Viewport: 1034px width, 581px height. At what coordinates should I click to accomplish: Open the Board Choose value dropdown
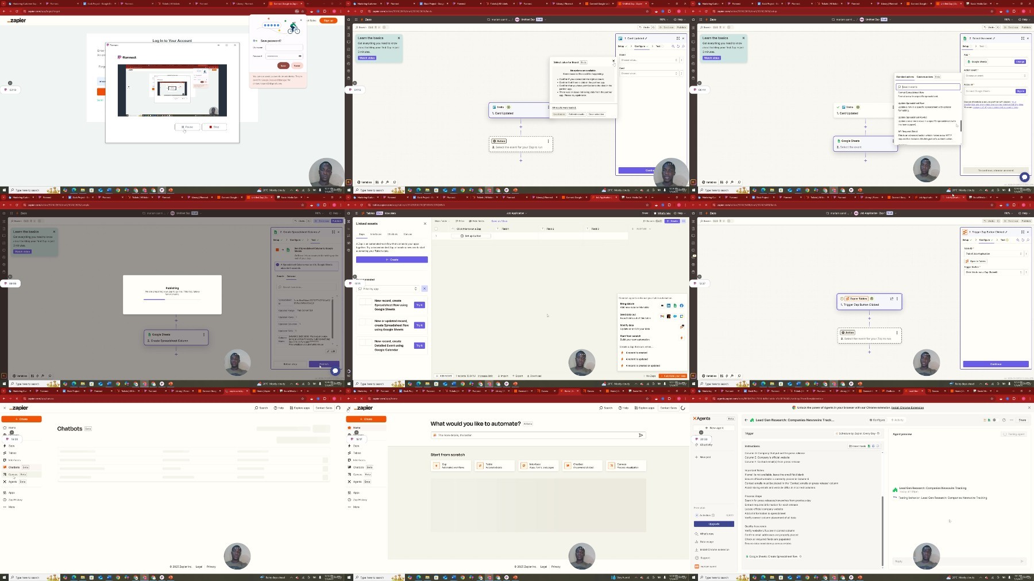point(649,60)
